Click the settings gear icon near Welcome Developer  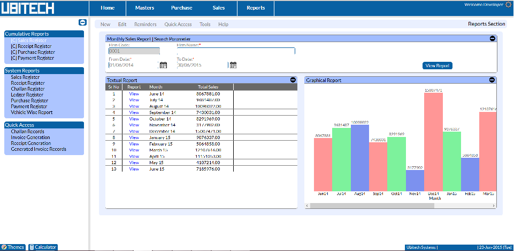click(x=508, y=5)
